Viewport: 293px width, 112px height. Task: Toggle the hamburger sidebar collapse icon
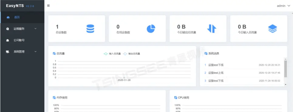coord(48,5)
